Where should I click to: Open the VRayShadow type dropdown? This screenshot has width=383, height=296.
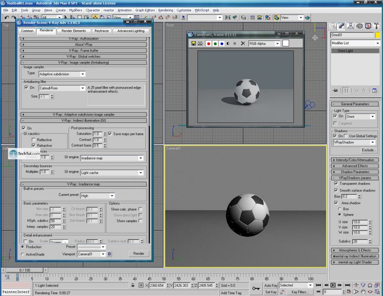354,142
